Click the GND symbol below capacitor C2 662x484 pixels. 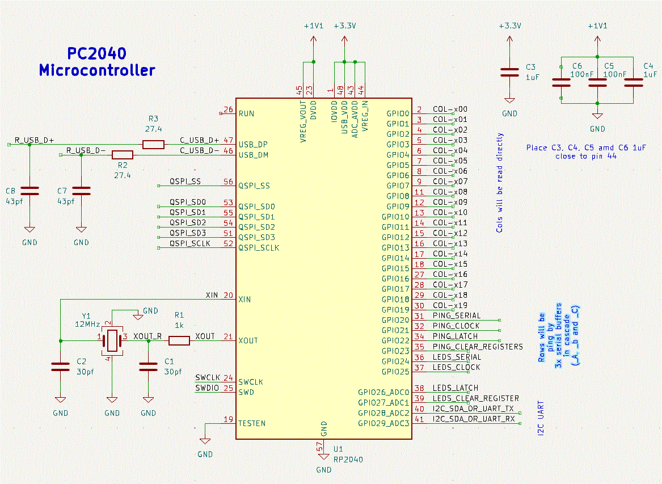(x=59, y=398)
